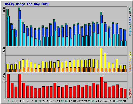
Task: Click the orange Sites bar for day 20
Action: coord(83,69)
